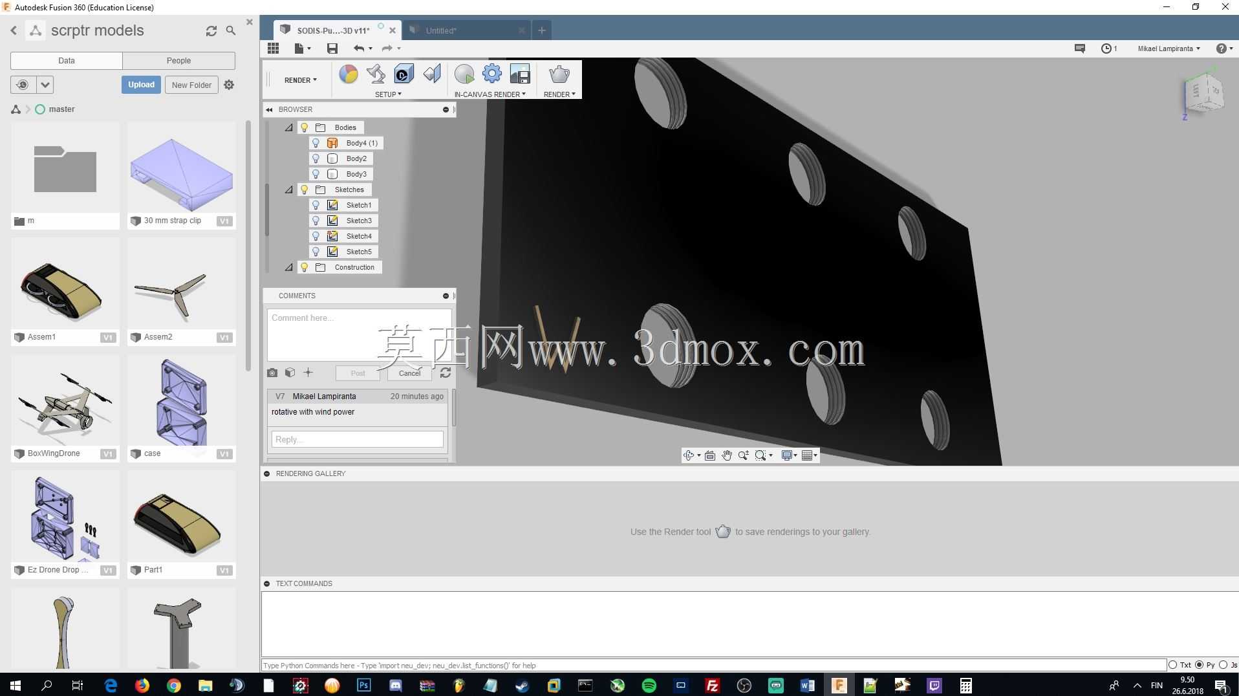1239x696 pixels.
Task: Click the Look At icon
Action: pyautogui.click(x=709, y=455)
